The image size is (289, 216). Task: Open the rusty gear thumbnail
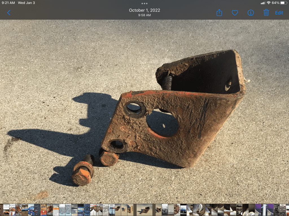pyautogui.click(x=177, y=210)
